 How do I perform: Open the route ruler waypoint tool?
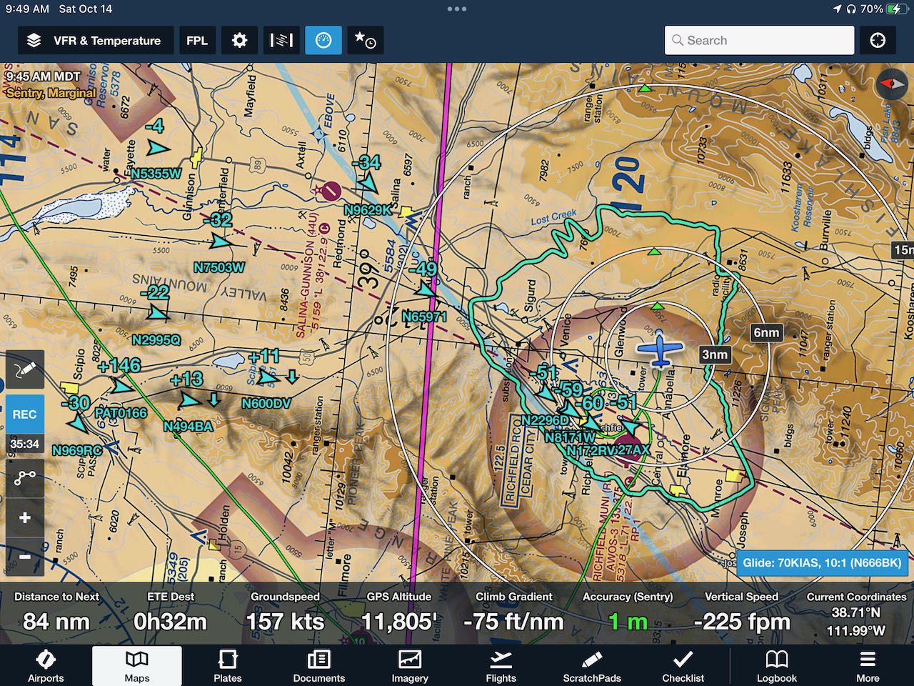[24, 477]
